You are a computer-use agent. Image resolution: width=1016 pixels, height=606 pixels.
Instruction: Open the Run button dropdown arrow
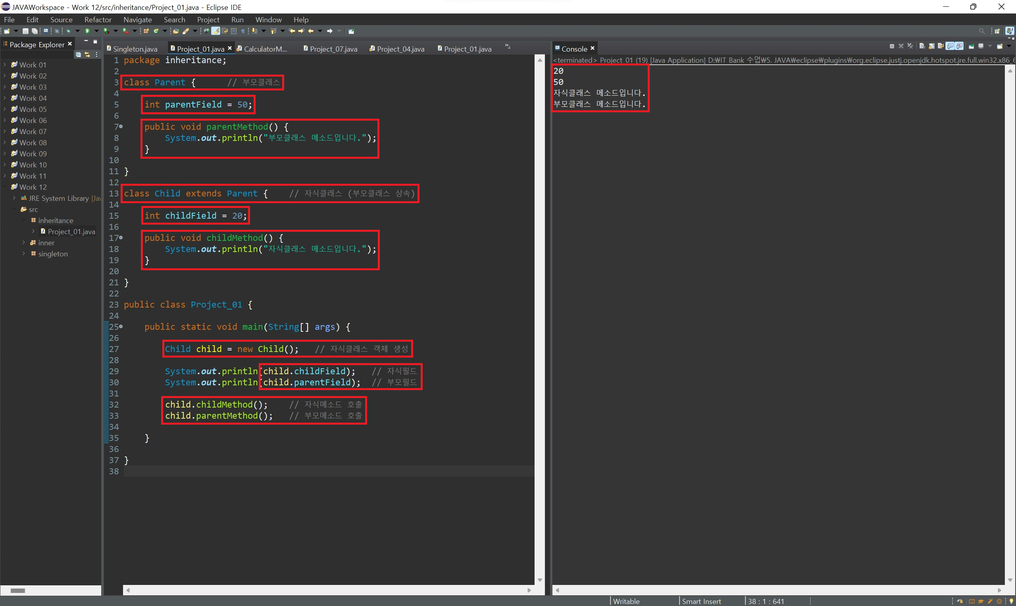click(x=96, y=31)
